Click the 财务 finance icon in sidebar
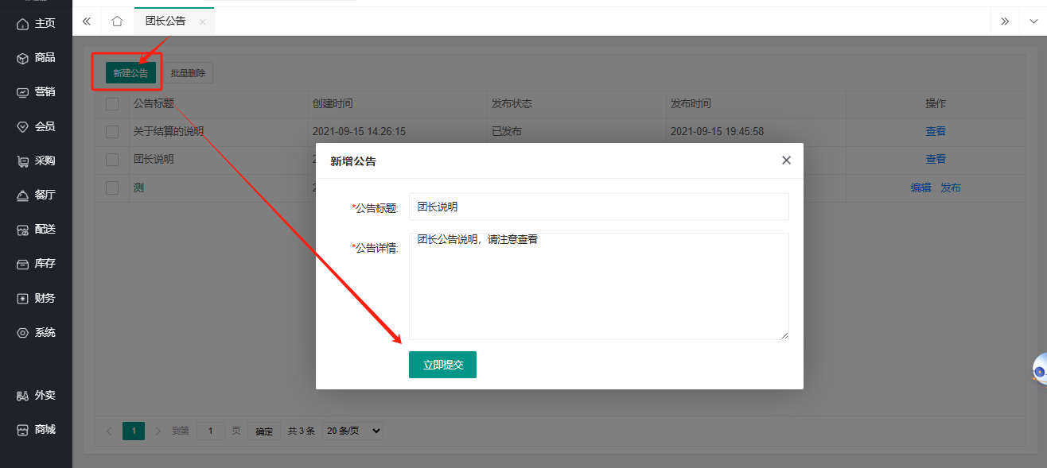This screenshot has height=468, width=1047. coord(22,299)
